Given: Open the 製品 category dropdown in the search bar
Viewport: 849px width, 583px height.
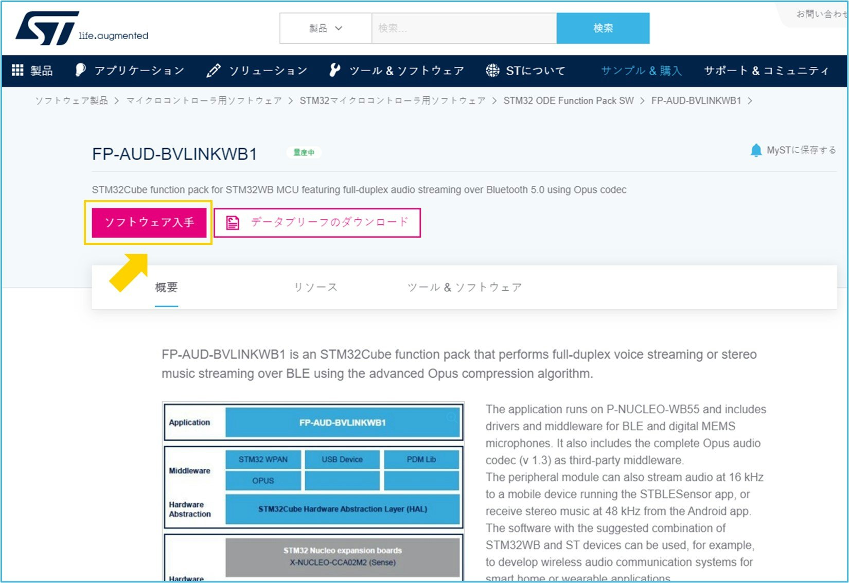Looking at the screenshot, I should click(325, 28).
